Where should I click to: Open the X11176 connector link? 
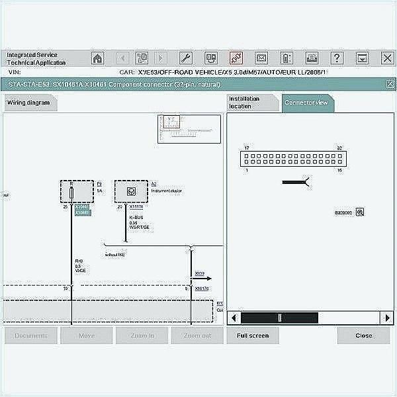[136, 207]
